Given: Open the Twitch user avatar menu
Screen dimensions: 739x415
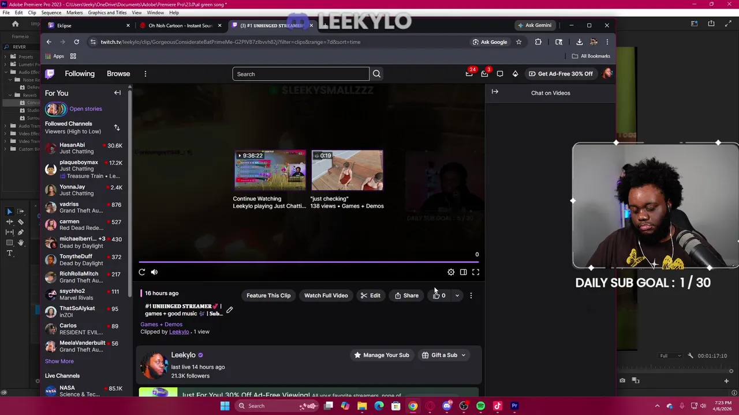Looking at the screenshot, I should pos(607,74).
